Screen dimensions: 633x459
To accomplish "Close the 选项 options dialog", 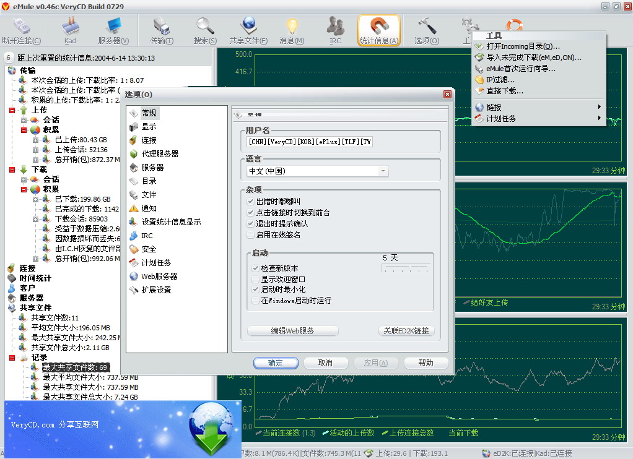I will pos(447,95).
